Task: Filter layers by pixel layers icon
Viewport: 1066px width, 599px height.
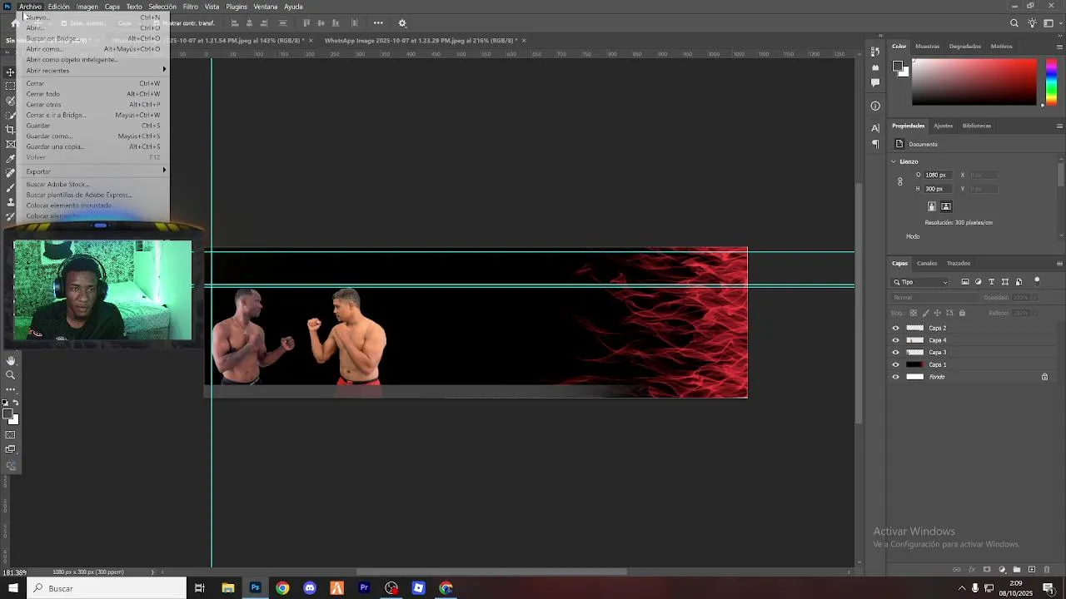Action: pos(965,282)
